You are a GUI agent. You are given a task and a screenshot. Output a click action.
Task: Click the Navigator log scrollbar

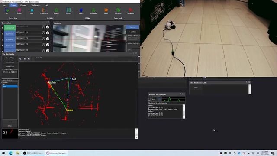click(137, 133)
